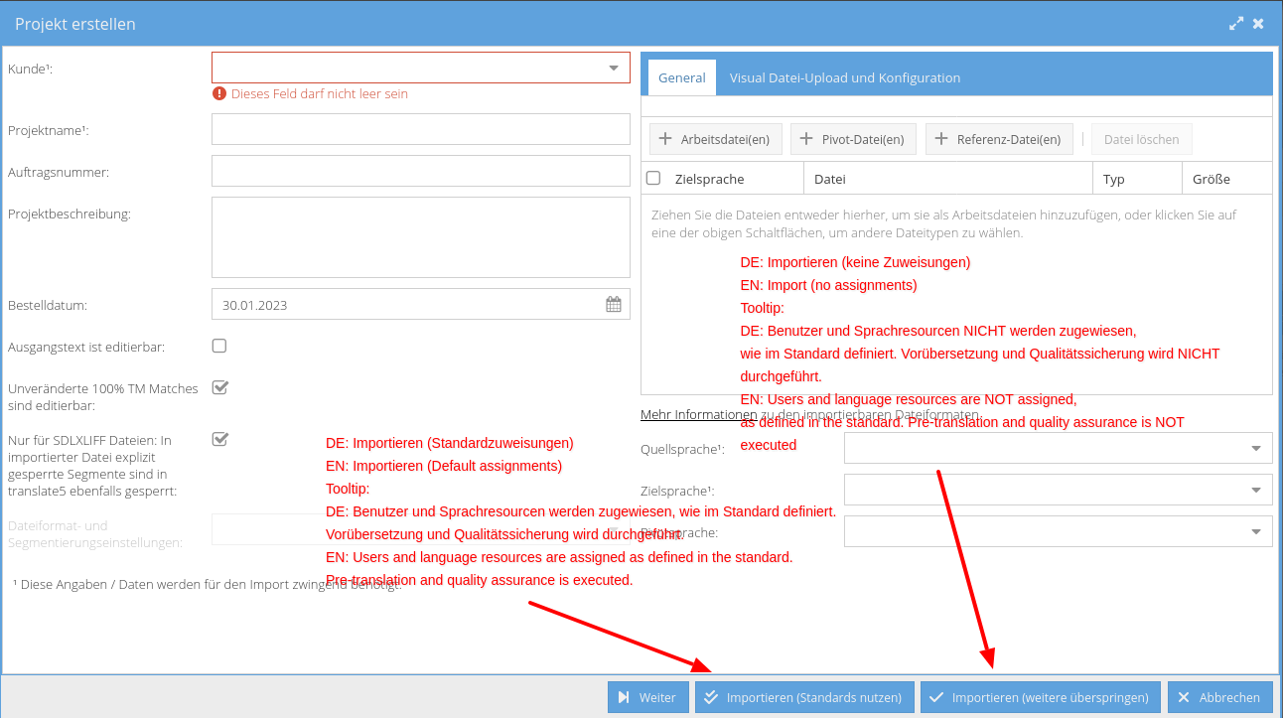Enable Ausgangstext ist editierbar checkbox
Viewport: 1283px width, 718px height.
coord(219,346)
